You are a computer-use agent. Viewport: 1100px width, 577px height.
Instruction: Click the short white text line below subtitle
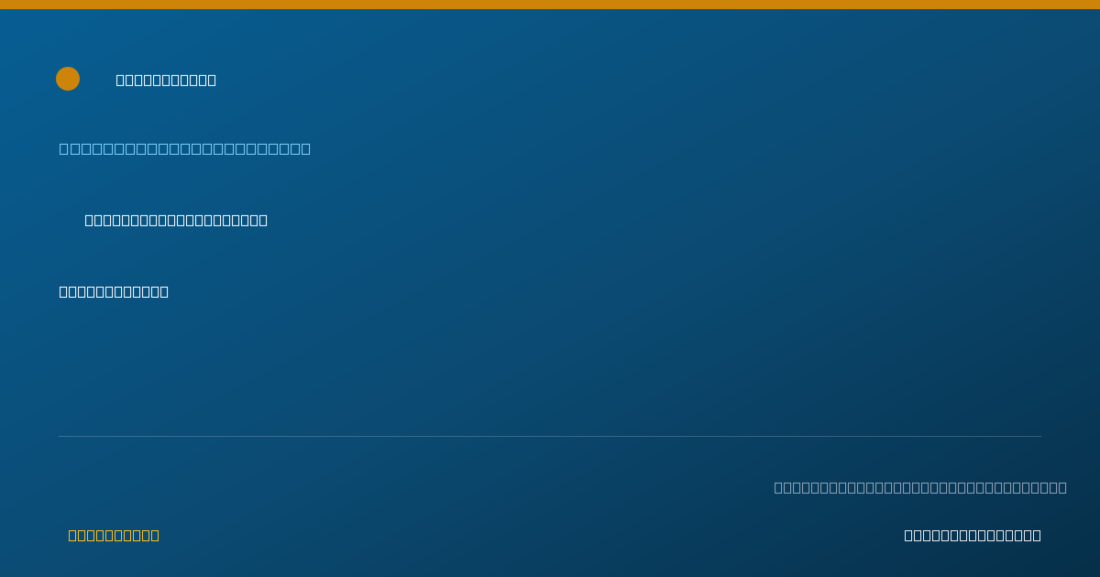(114, 291)
